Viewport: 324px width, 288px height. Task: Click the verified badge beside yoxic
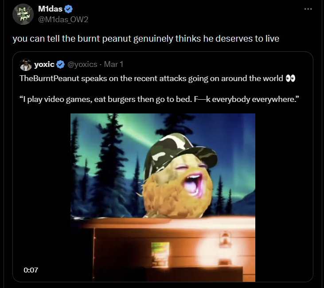pyautogui.click(x=60, y=65)
